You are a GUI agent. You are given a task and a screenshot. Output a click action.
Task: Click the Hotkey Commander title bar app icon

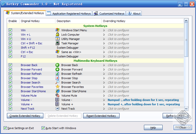3,4
